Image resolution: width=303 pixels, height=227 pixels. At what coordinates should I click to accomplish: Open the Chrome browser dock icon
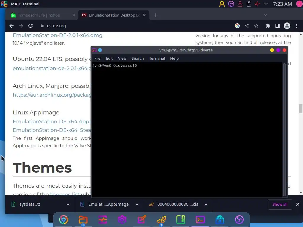(64, 220)
